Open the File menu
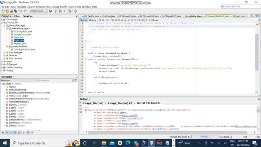The width and height of the screenshot is (261, 147). (2, 7)
